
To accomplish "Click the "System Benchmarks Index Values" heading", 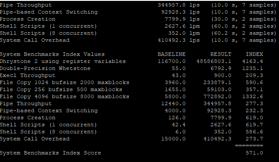I will [52, 54].
